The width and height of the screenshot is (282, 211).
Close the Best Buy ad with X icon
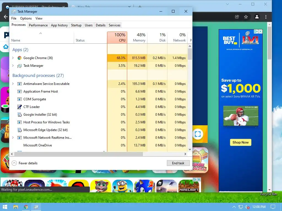click(260, 32)
